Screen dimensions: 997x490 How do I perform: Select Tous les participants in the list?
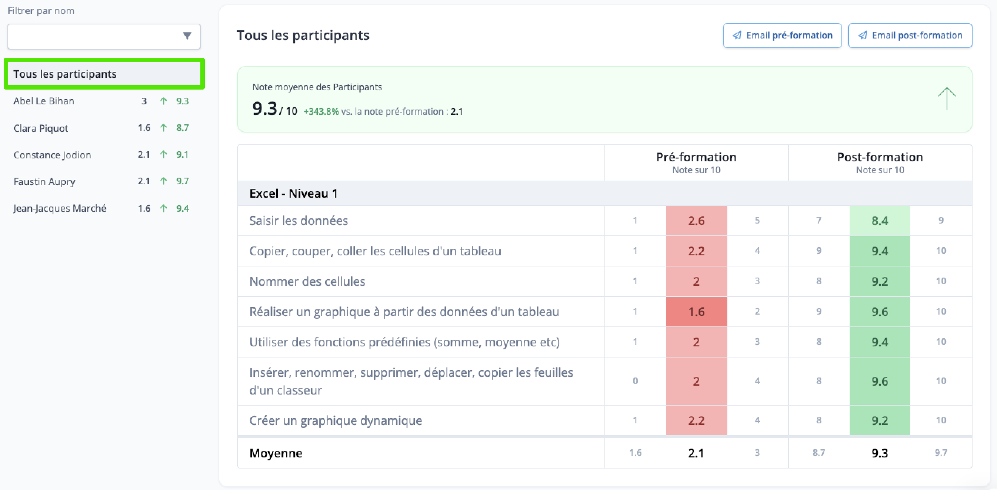tap(104, 74)
